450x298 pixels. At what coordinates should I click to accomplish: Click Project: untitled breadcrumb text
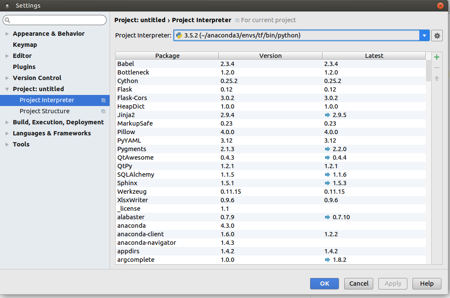[140, 20]
